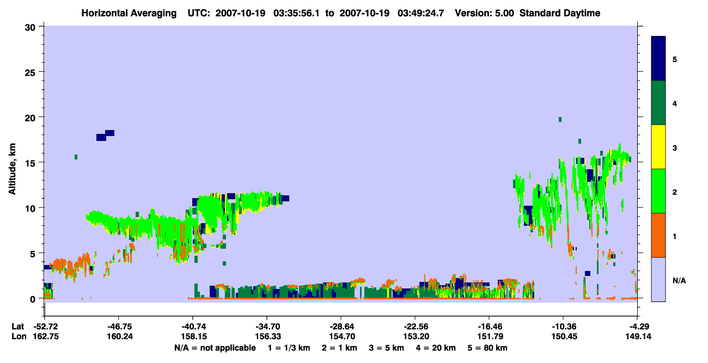This screenshot has width=708, height=363.
Task: Click longitude value 151.79
Action: coord(490,336)
